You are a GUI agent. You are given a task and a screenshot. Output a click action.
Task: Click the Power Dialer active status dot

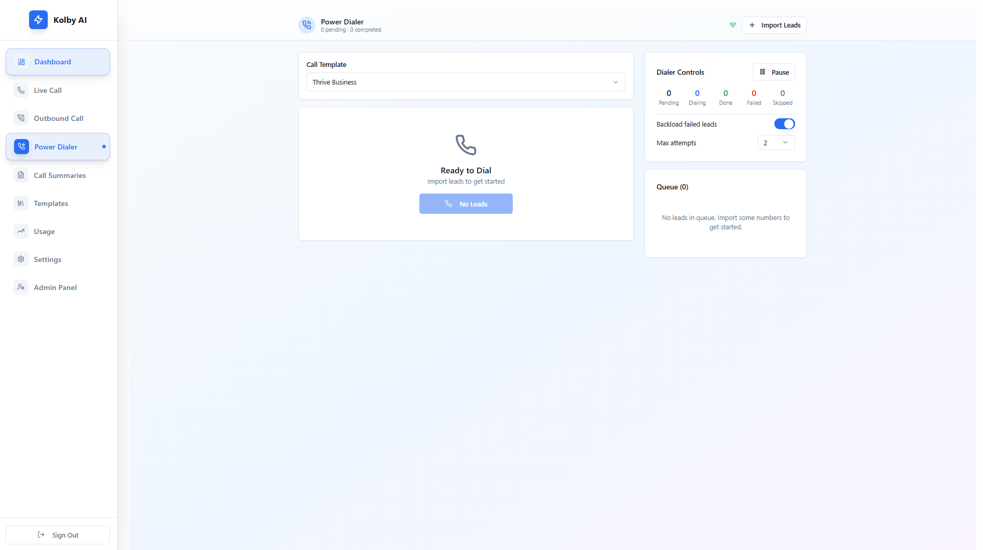[x=103, y=146]
